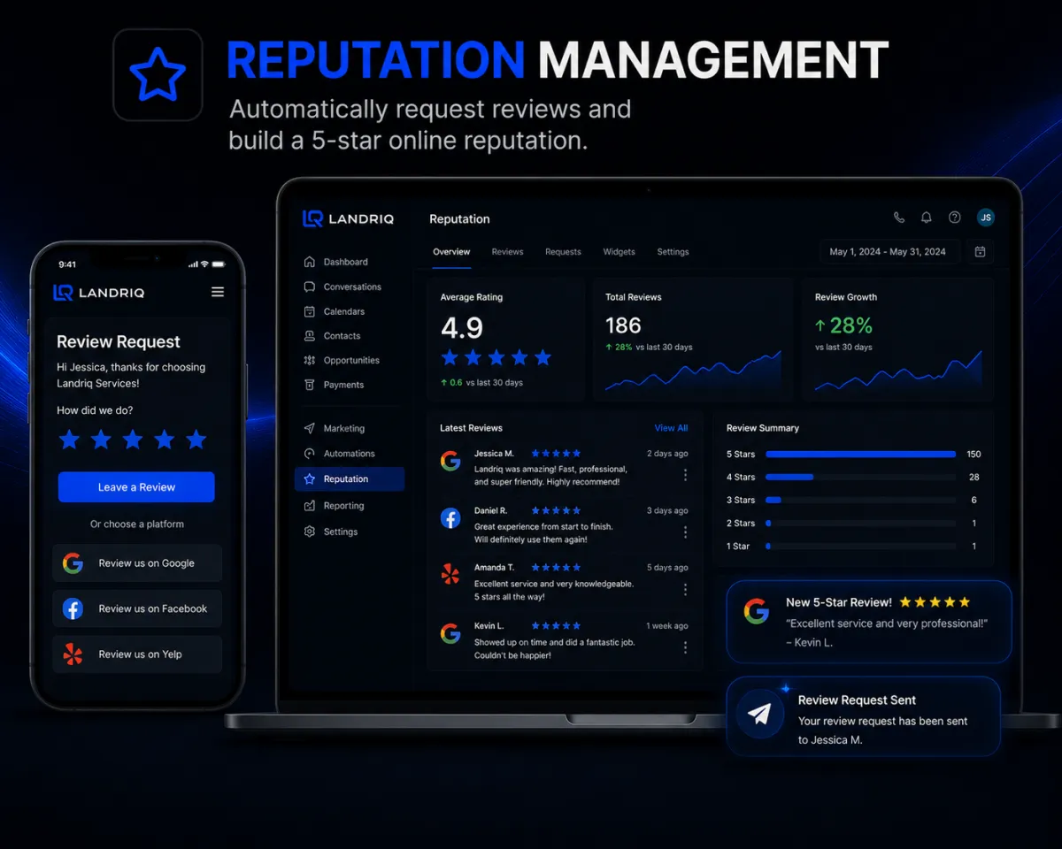Switch to the Reviews tab

507,252
